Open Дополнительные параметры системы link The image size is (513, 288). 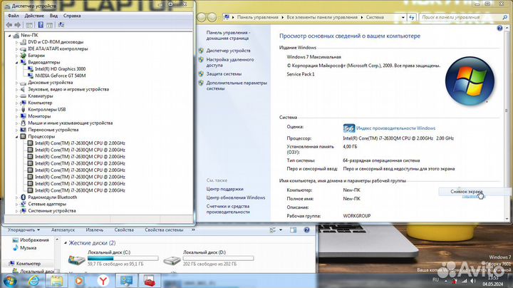237,86
